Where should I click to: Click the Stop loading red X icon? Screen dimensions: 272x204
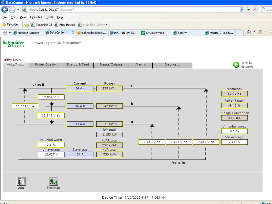click(255, 10)
